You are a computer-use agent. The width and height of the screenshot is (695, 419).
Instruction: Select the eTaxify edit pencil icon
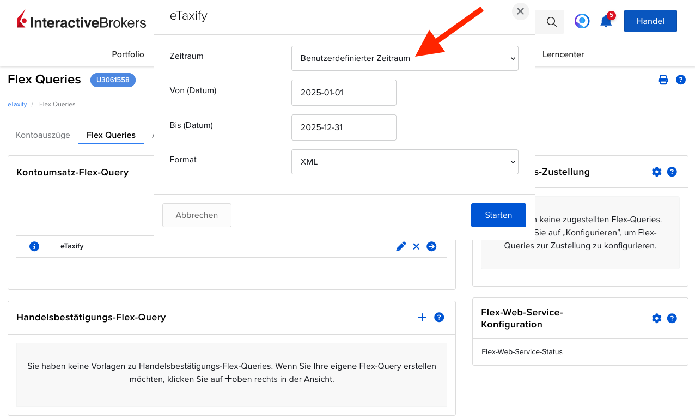pos(401,246)
